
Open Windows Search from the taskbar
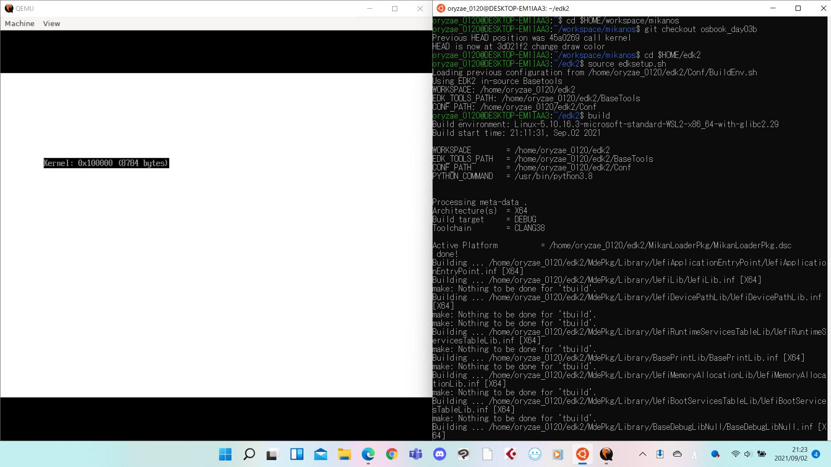(249, 454)
